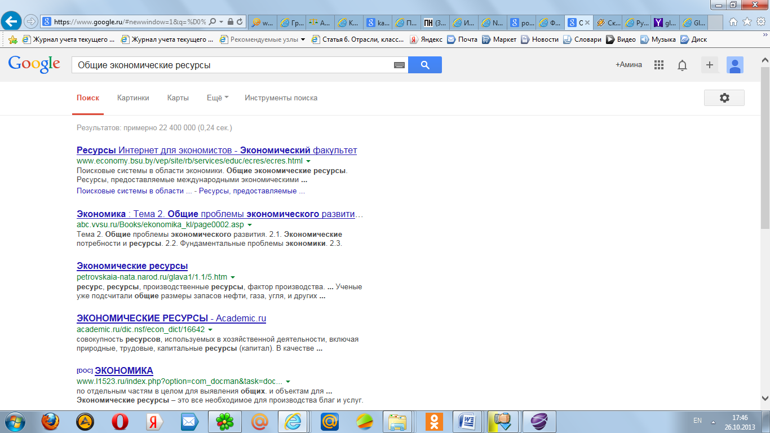The image size is (770, 433).
Task: Open the Google notifications bell
Action: pos(682,65)
